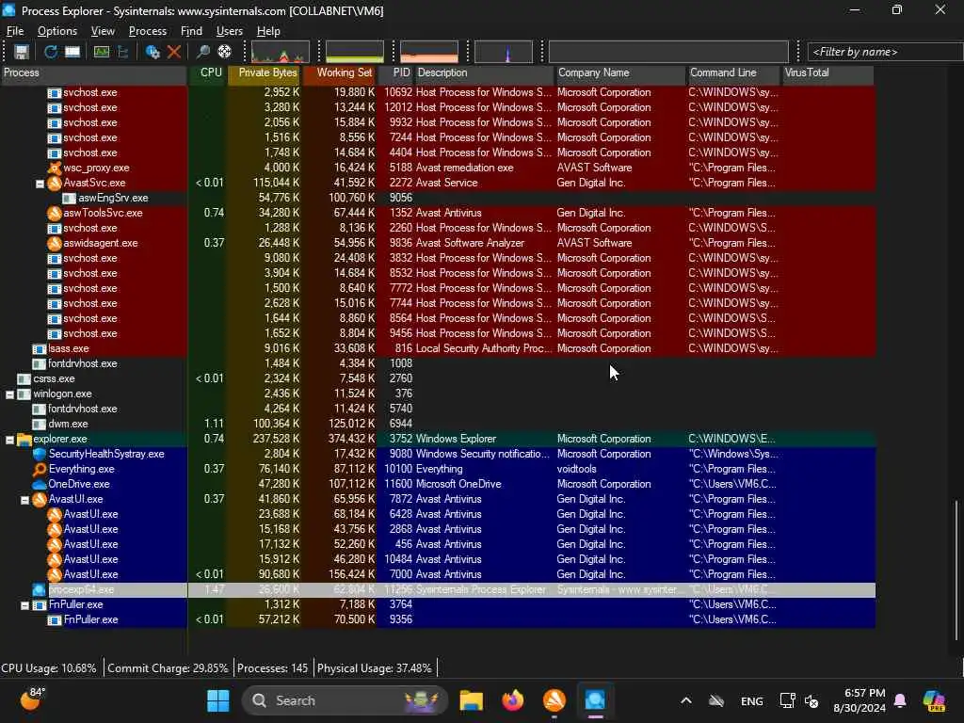
Task: Select the csrss.exe process row
Action: [x=438, y=378]
